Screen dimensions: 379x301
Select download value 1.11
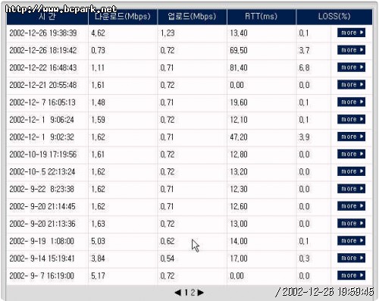pyautogui.click(x=98, y=67)
